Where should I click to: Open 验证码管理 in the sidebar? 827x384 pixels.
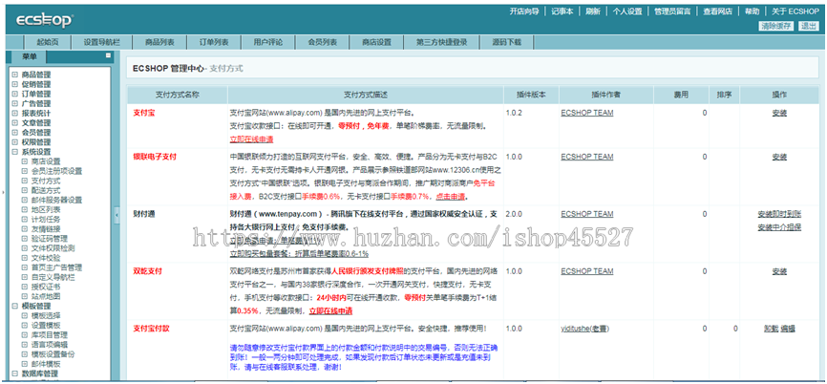tap(49, 239)
